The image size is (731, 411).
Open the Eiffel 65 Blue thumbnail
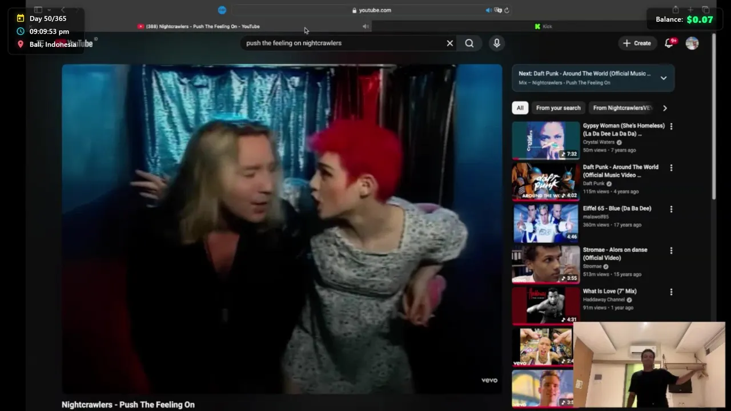[x=545, y=223]
